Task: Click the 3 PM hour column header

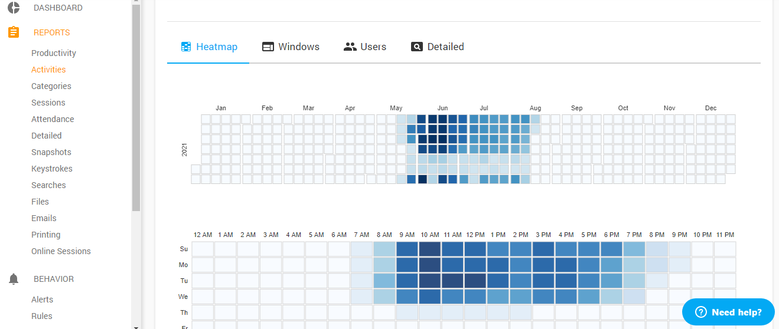Action: [x=543, y=235]
